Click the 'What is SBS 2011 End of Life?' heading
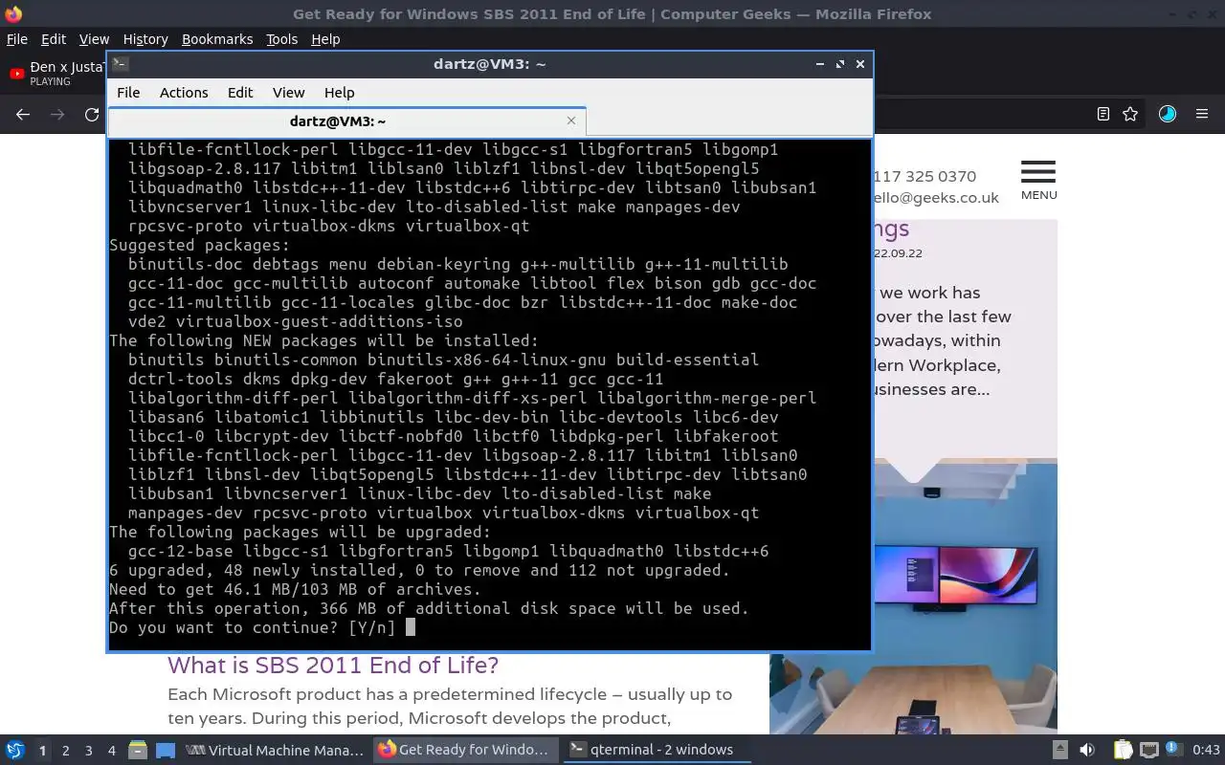Screen dimensions: 1225x765 pyautogui.click(x=333, y=665)
